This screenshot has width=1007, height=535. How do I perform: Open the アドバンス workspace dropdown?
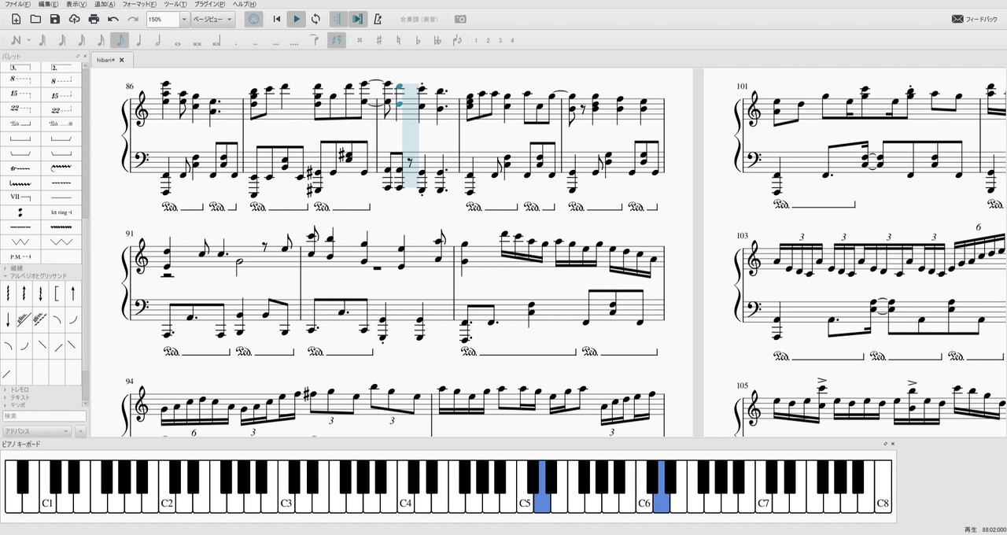click(36, 431)
